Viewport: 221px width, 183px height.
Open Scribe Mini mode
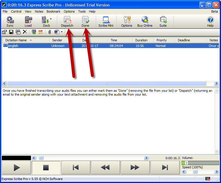click(x=106, y=22)
